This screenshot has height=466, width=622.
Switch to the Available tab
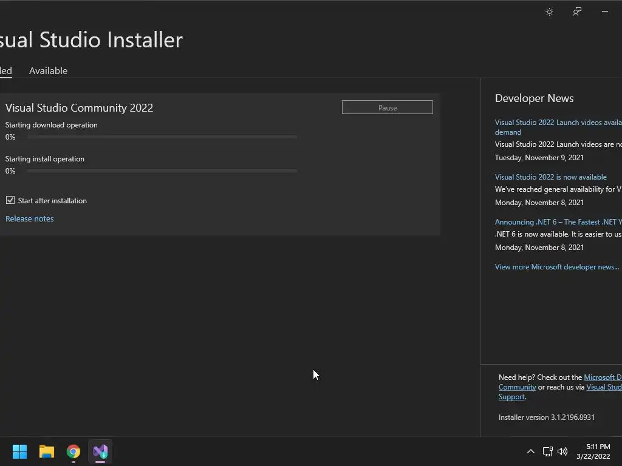tap(49, 70)
